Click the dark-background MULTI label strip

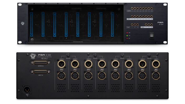[x=133, y=27]
